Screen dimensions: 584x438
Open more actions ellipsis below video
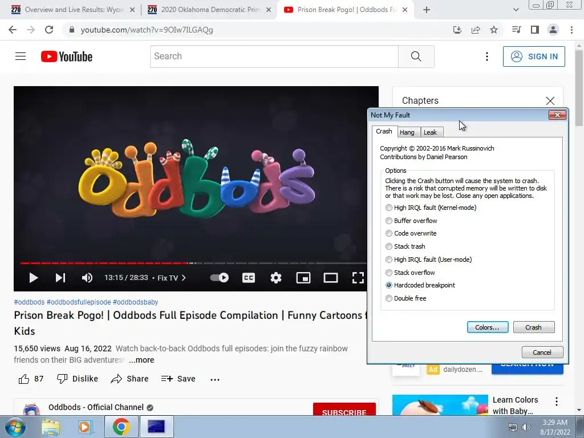click(215, 379)
